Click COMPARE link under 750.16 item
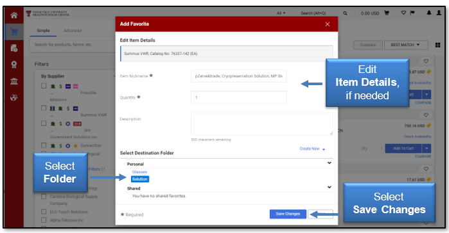The width and height of the screenshot is (449, 233). (x=423, y=157)
